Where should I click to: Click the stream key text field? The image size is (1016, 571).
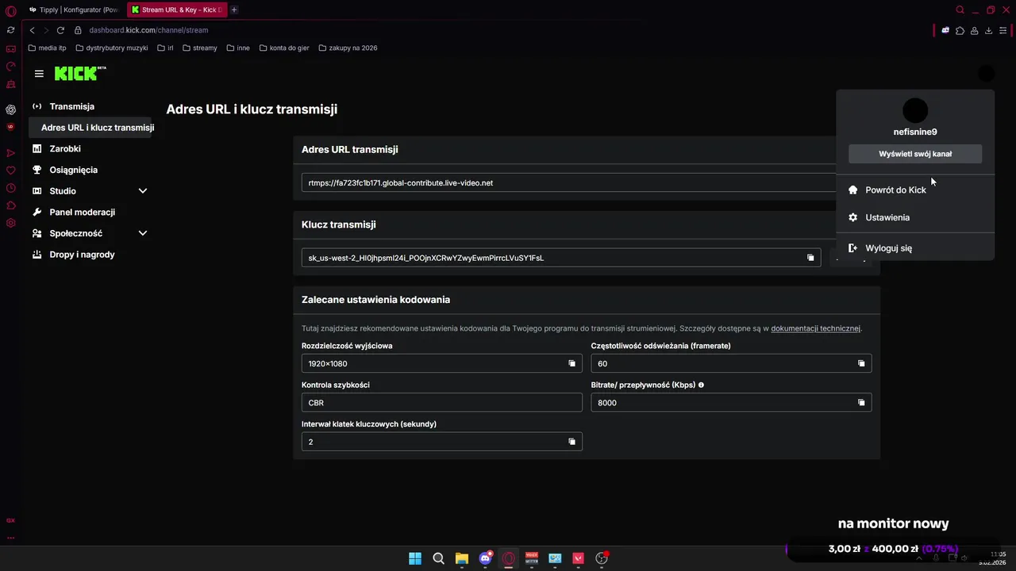click(561, 258)
